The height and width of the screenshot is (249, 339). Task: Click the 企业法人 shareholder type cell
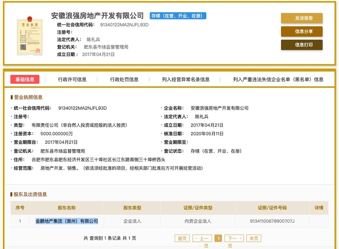132,221
